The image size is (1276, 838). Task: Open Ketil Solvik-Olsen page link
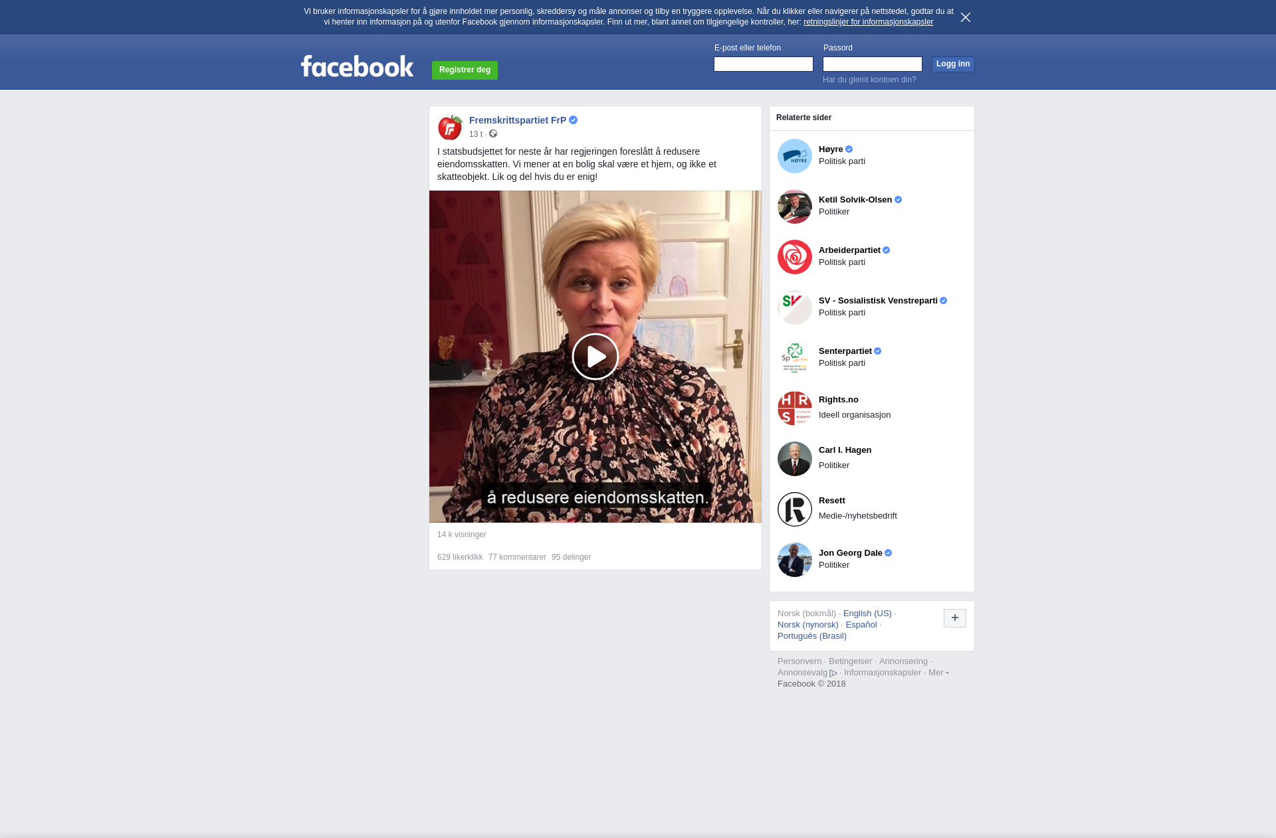point(855,200)
